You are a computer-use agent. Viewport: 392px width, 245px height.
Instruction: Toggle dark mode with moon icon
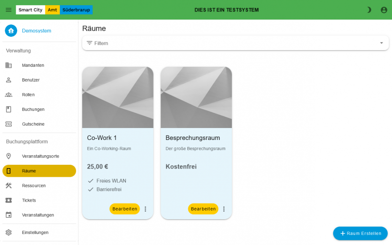click(x=369, y=10)
